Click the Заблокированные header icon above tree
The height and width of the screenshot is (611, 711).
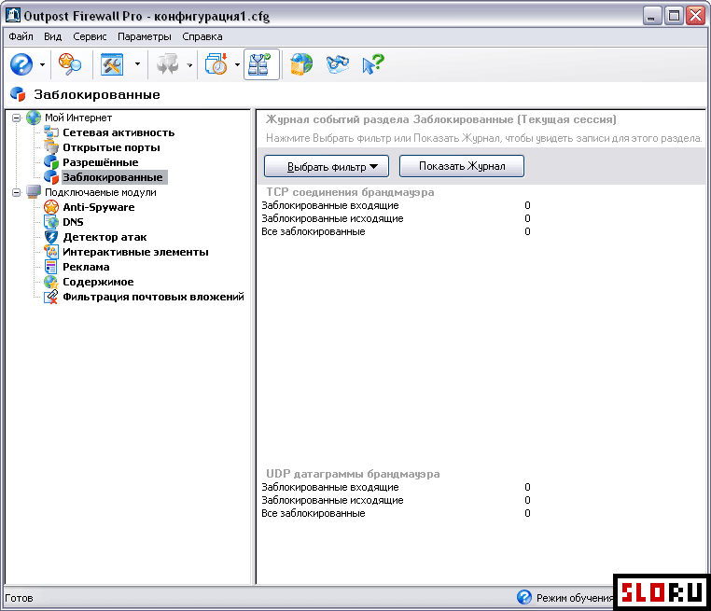click(x=18, y=94)
